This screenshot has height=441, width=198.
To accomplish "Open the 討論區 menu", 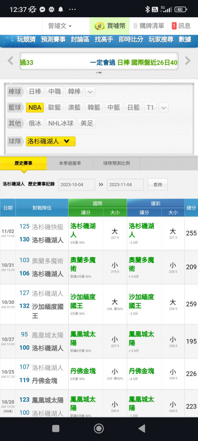I will pyautogui.click(x=80, y=39).
